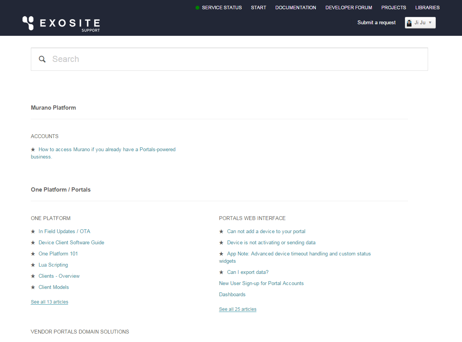Click star icon beside Client Models

[33, 287]
